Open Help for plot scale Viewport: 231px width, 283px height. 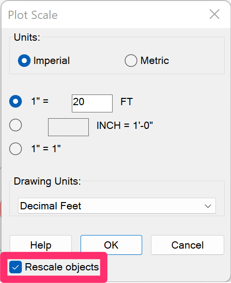coord(41,245)
